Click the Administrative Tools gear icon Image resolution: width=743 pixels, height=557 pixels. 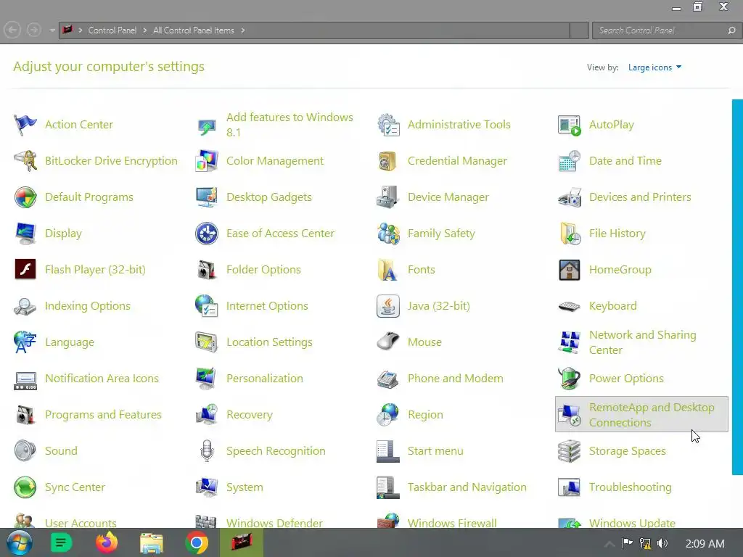click(388, 125)
